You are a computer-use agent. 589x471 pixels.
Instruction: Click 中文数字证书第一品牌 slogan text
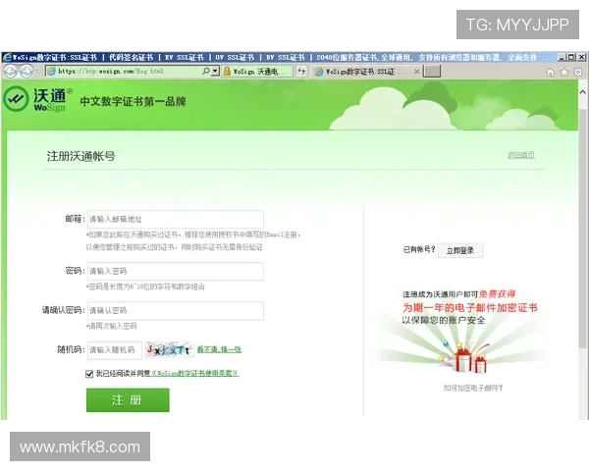pos(133,101)
